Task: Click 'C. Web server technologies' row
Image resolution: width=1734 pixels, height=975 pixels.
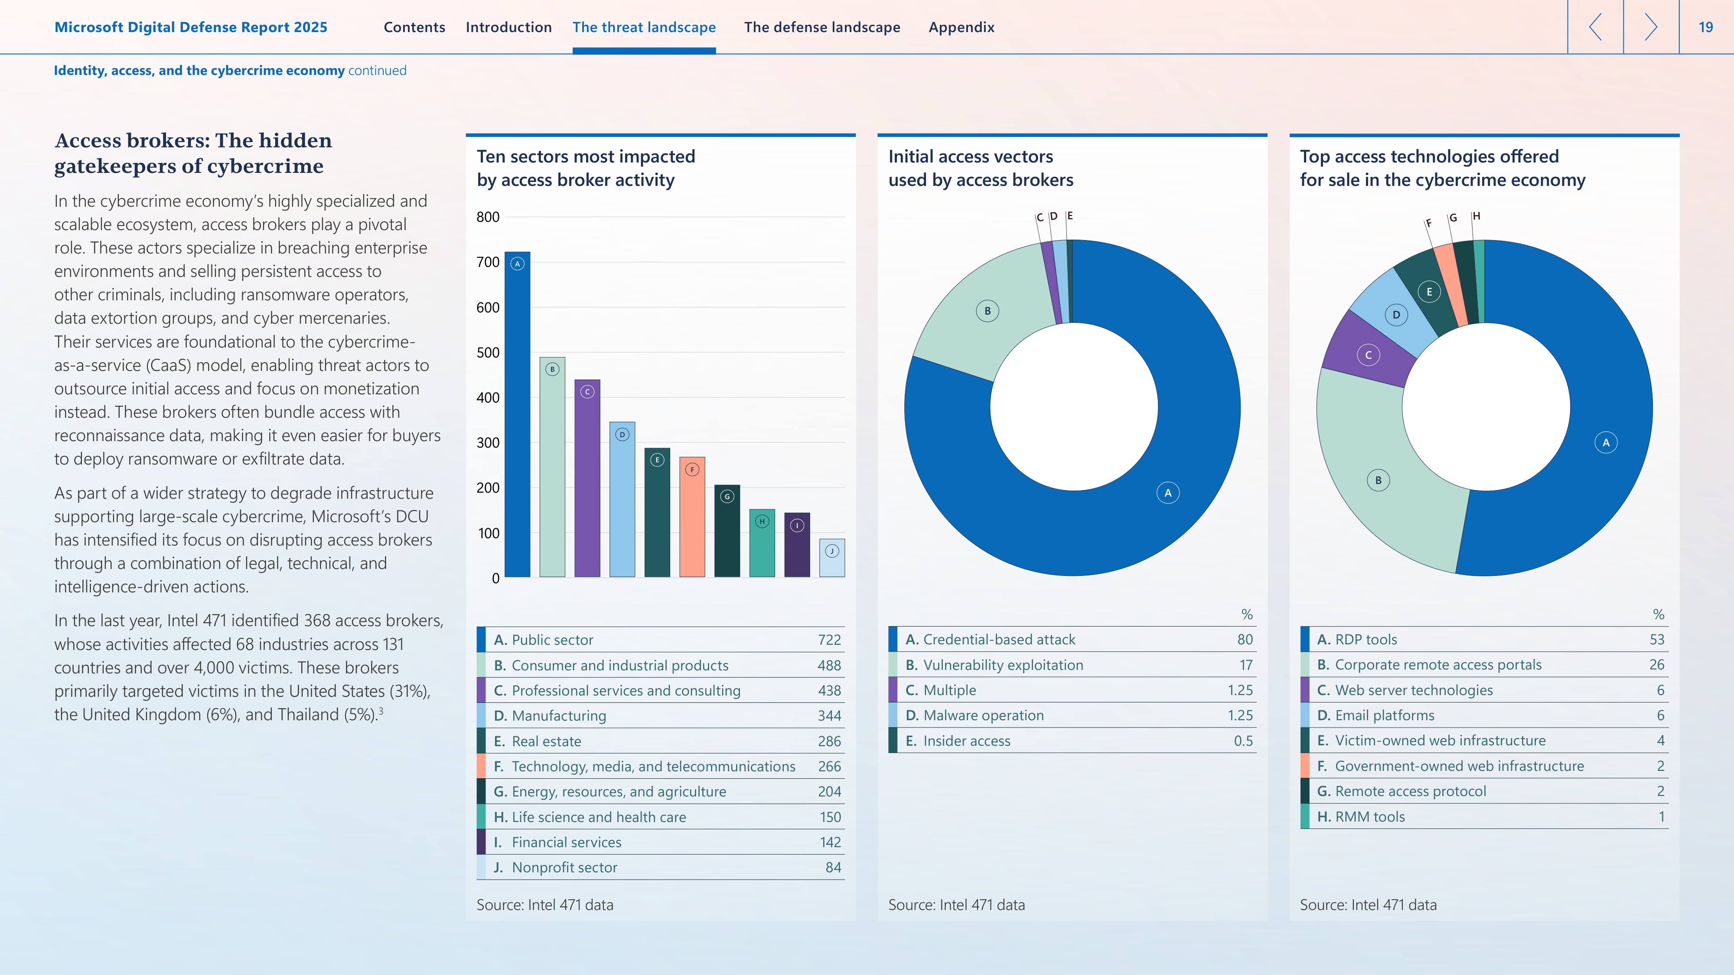Action: [x=1484, y=690]
